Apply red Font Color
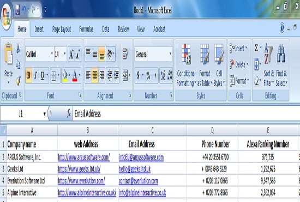 [x=75, y=75]
